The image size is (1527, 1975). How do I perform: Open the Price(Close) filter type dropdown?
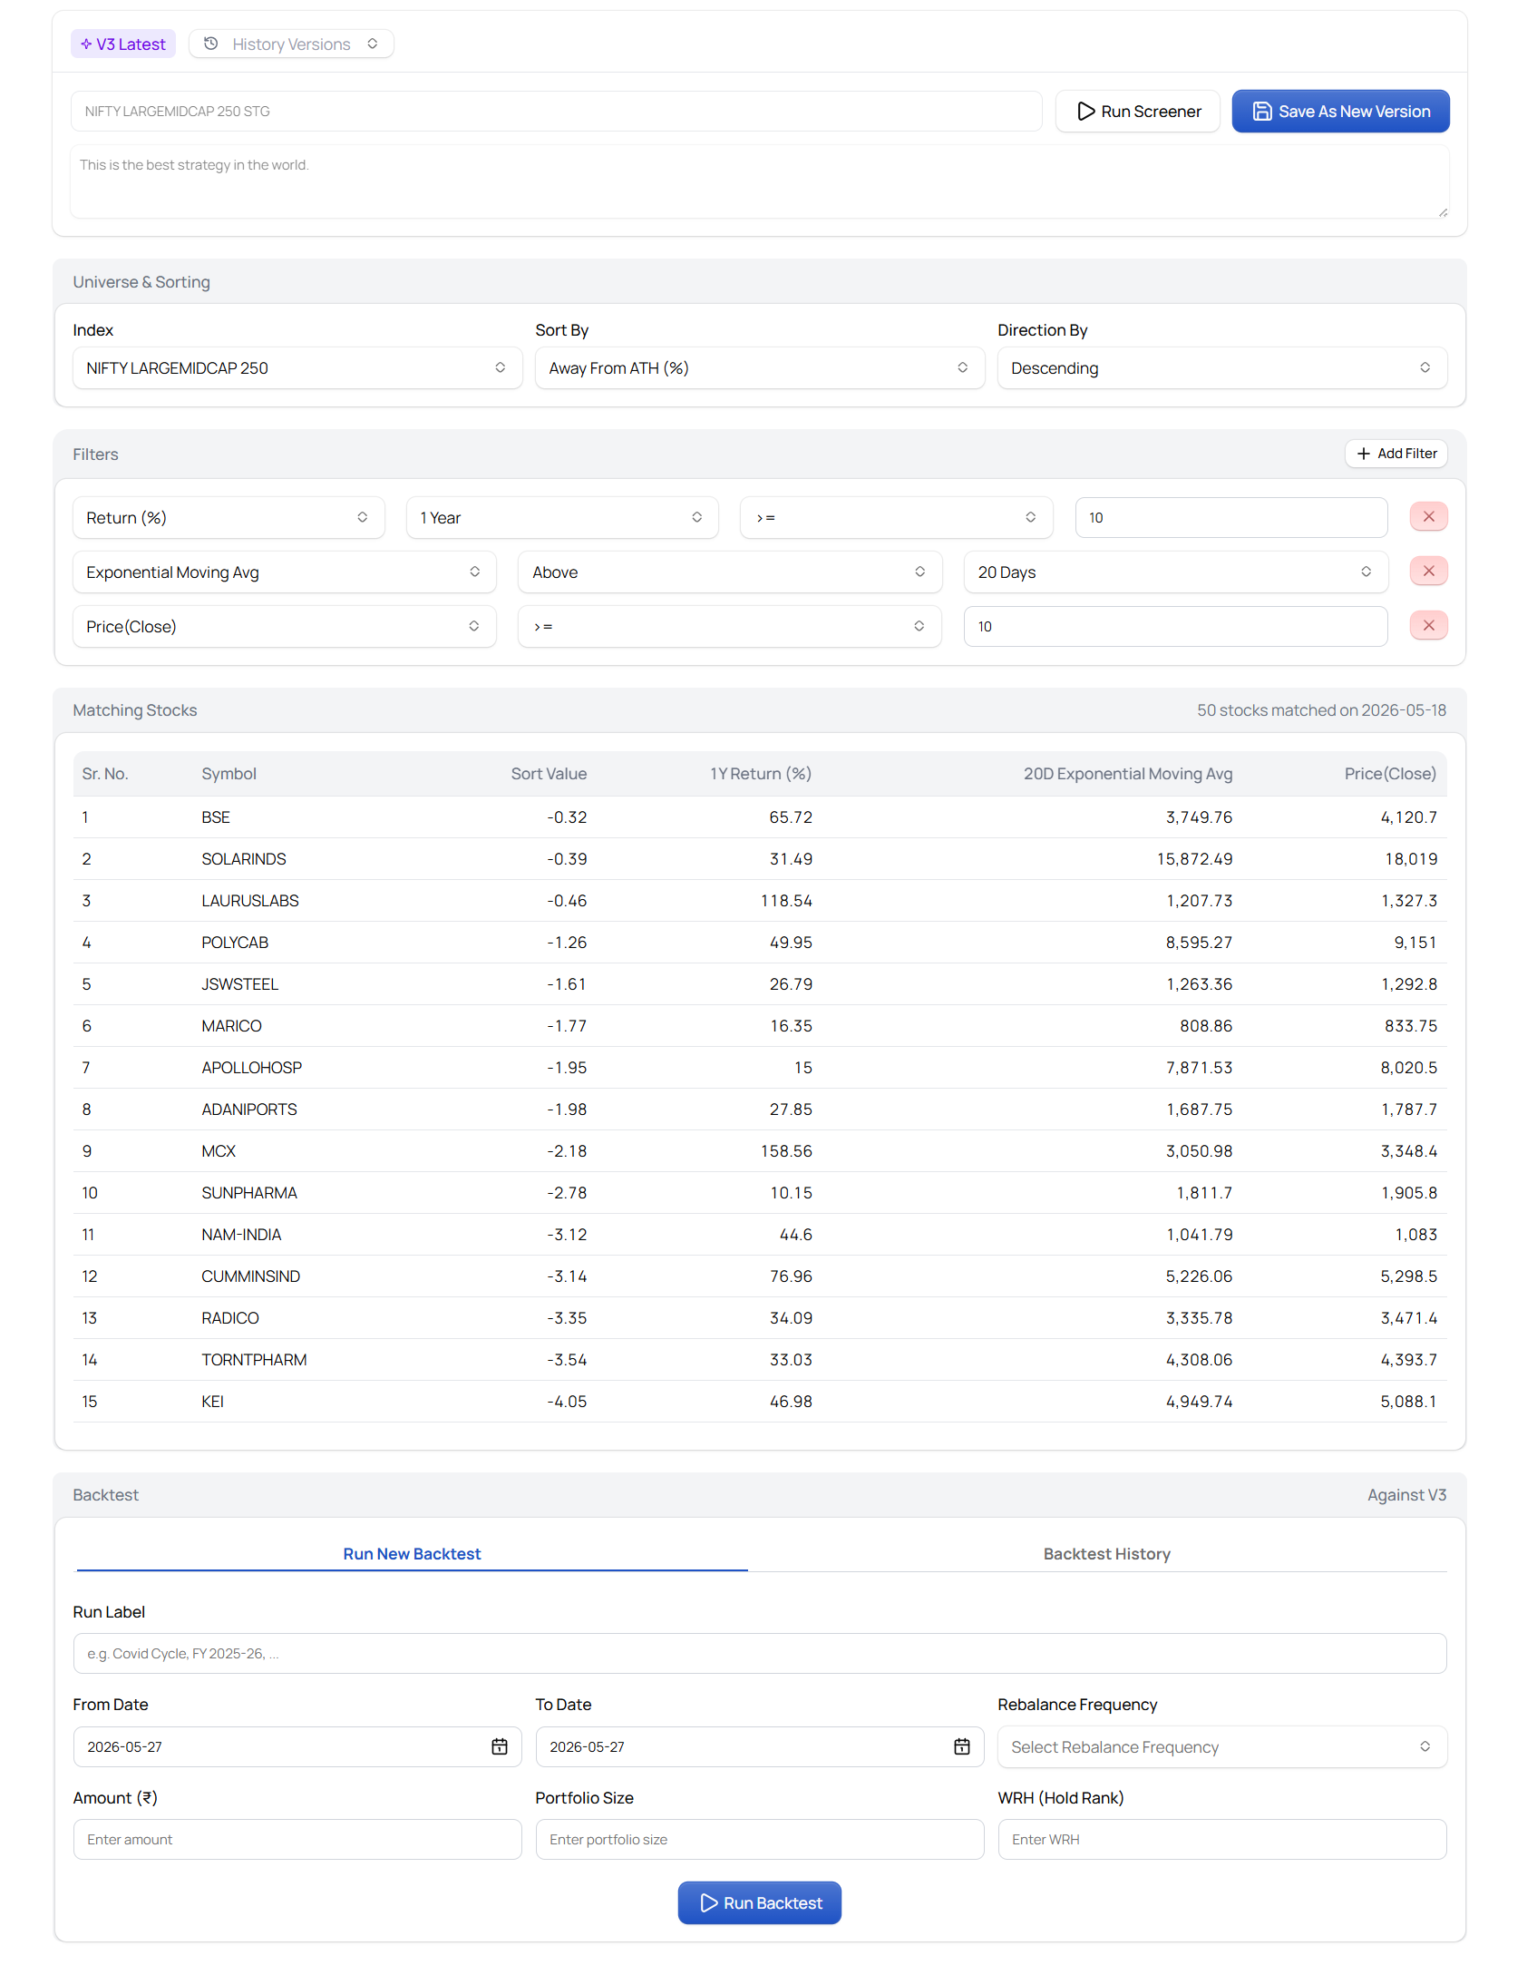(x=285, y=627)
